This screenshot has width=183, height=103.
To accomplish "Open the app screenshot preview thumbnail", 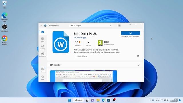I will click(x=83, y=76).
